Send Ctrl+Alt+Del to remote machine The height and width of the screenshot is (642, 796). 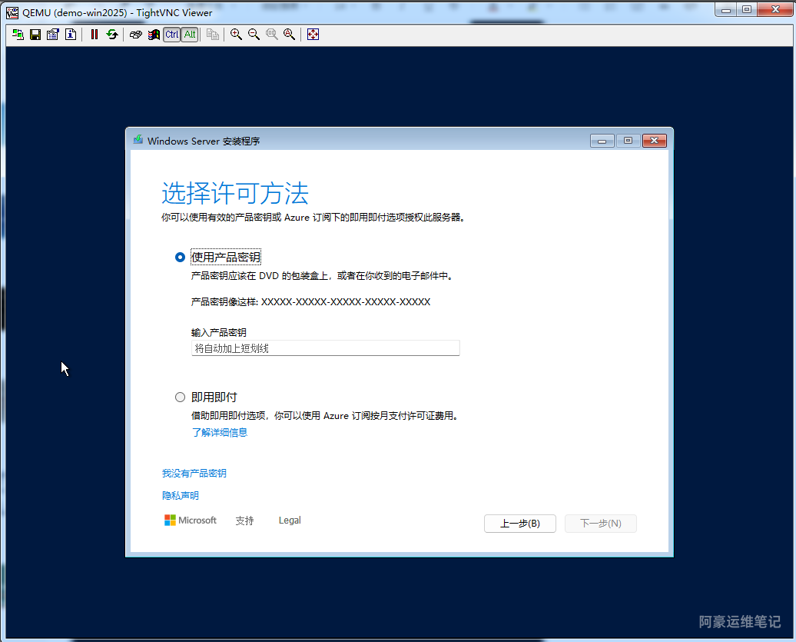pos(136,35)
